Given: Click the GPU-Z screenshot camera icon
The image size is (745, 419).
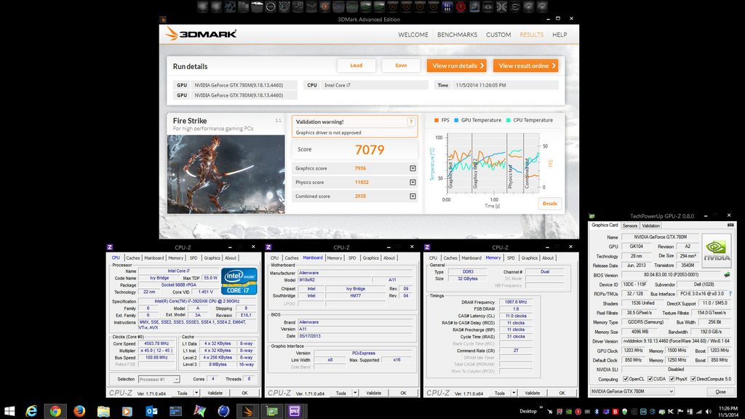Looking at the screenshot, I should [730, 226].
